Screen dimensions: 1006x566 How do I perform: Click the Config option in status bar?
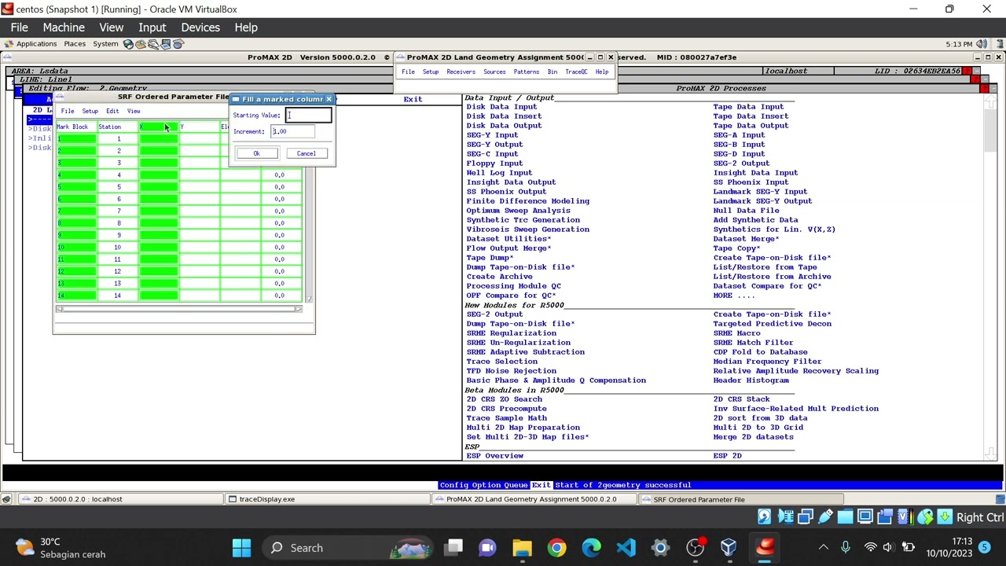click(x=456, y=485)
